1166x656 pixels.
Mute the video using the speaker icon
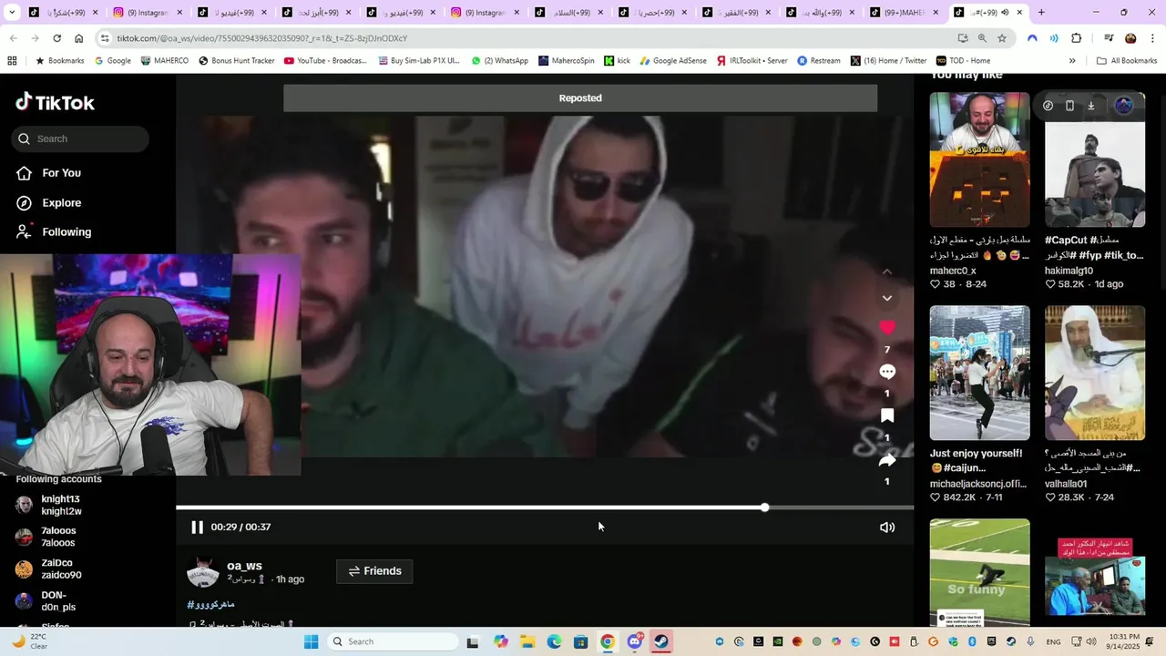[887, 528]
